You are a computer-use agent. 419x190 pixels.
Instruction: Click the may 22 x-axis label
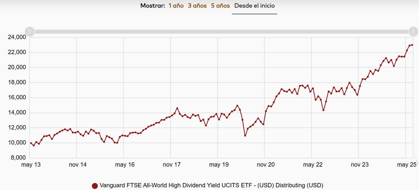click(x=313, y=165)
